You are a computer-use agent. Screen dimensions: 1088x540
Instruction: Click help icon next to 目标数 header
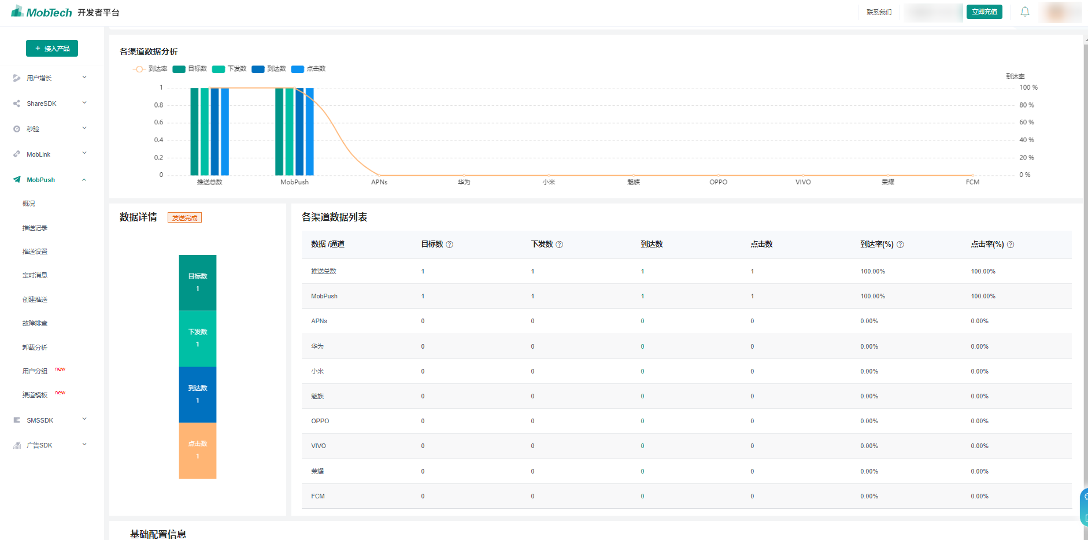[x=450, y=245]
